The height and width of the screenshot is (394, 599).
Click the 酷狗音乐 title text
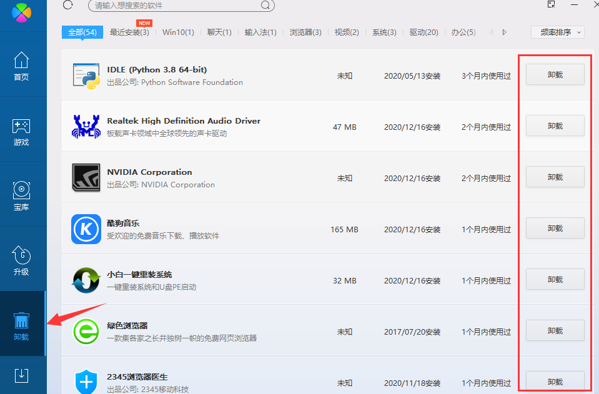click(123, 224)
